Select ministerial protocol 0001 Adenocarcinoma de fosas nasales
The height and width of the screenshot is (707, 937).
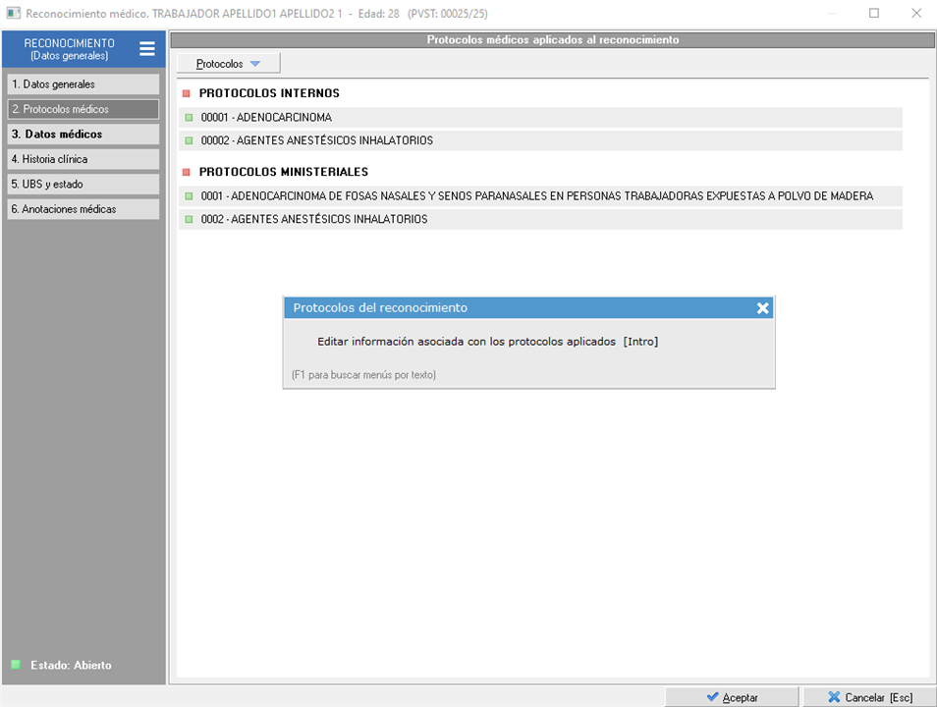536,196
